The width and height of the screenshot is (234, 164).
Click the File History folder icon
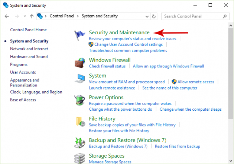click(79, 122)
